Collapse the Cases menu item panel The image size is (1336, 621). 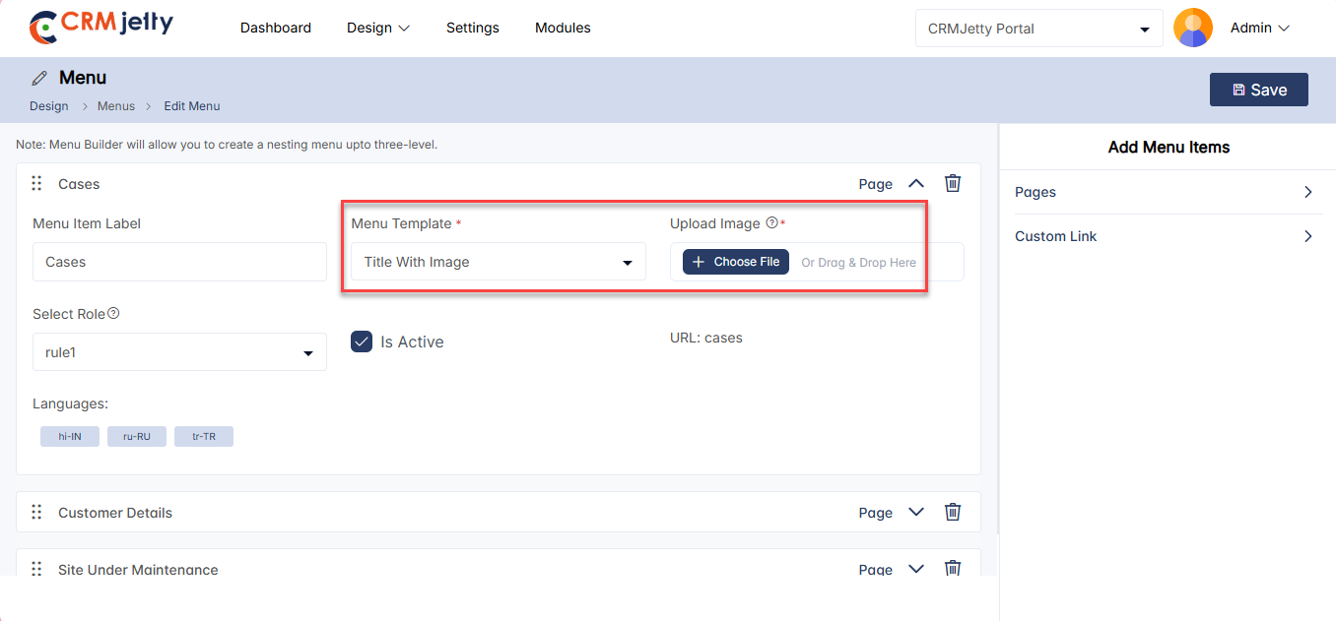coord(915,183)
